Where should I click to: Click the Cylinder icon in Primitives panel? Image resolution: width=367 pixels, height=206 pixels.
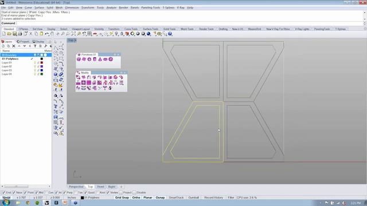(95, 60)
